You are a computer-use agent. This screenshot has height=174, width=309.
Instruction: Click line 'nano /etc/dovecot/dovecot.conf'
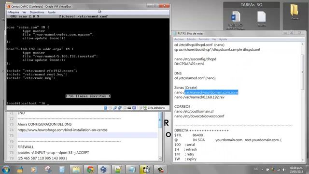[x=199, y=116]
